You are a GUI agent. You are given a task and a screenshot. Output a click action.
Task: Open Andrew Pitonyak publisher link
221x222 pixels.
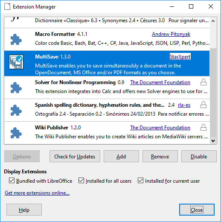tap(171, 34)
